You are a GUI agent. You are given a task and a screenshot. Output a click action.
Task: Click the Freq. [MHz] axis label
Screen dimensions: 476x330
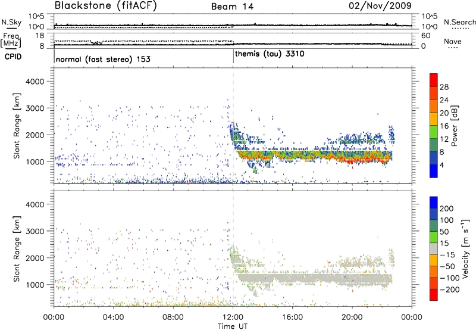[x=11, y=41]
